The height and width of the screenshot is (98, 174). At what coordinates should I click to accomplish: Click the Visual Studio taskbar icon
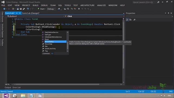[6, 96]
